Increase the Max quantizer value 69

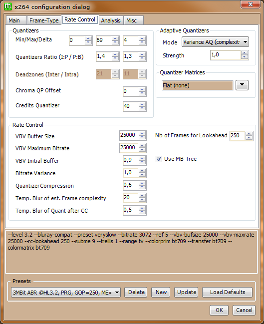[x=115, y=38]
